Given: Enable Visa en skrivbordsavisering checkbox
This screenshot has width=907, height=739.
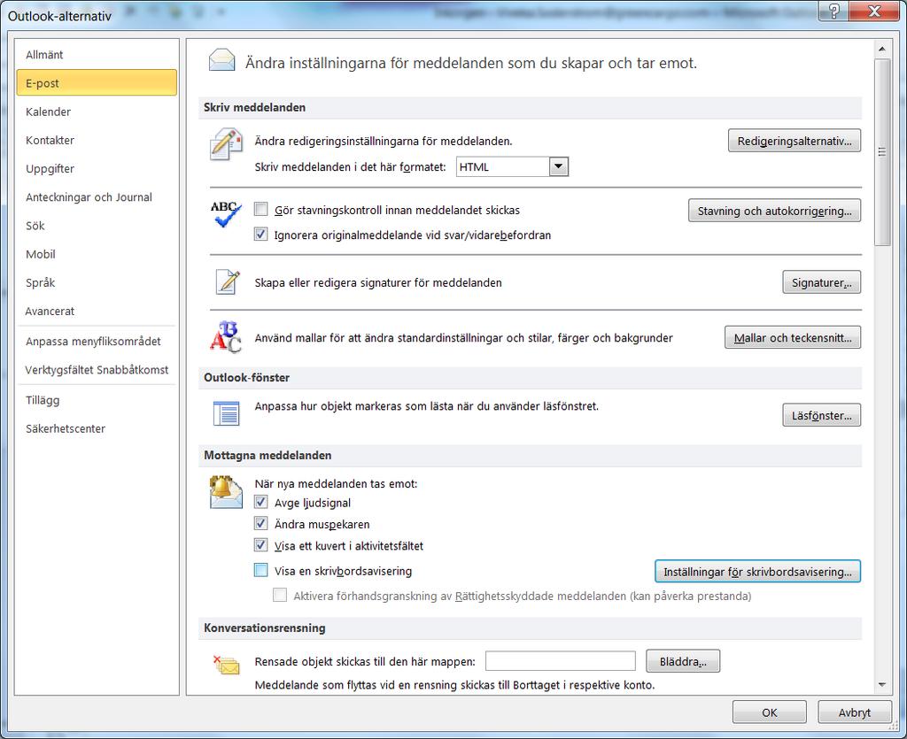Looking at the screenshot, I should tap(261, 570).
